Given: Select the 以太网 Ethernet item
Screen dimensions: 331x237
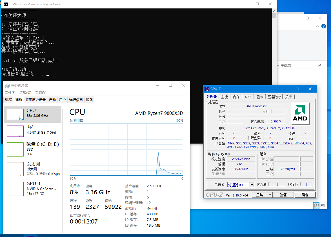Looking at the screenshot, I should [33, 169].
